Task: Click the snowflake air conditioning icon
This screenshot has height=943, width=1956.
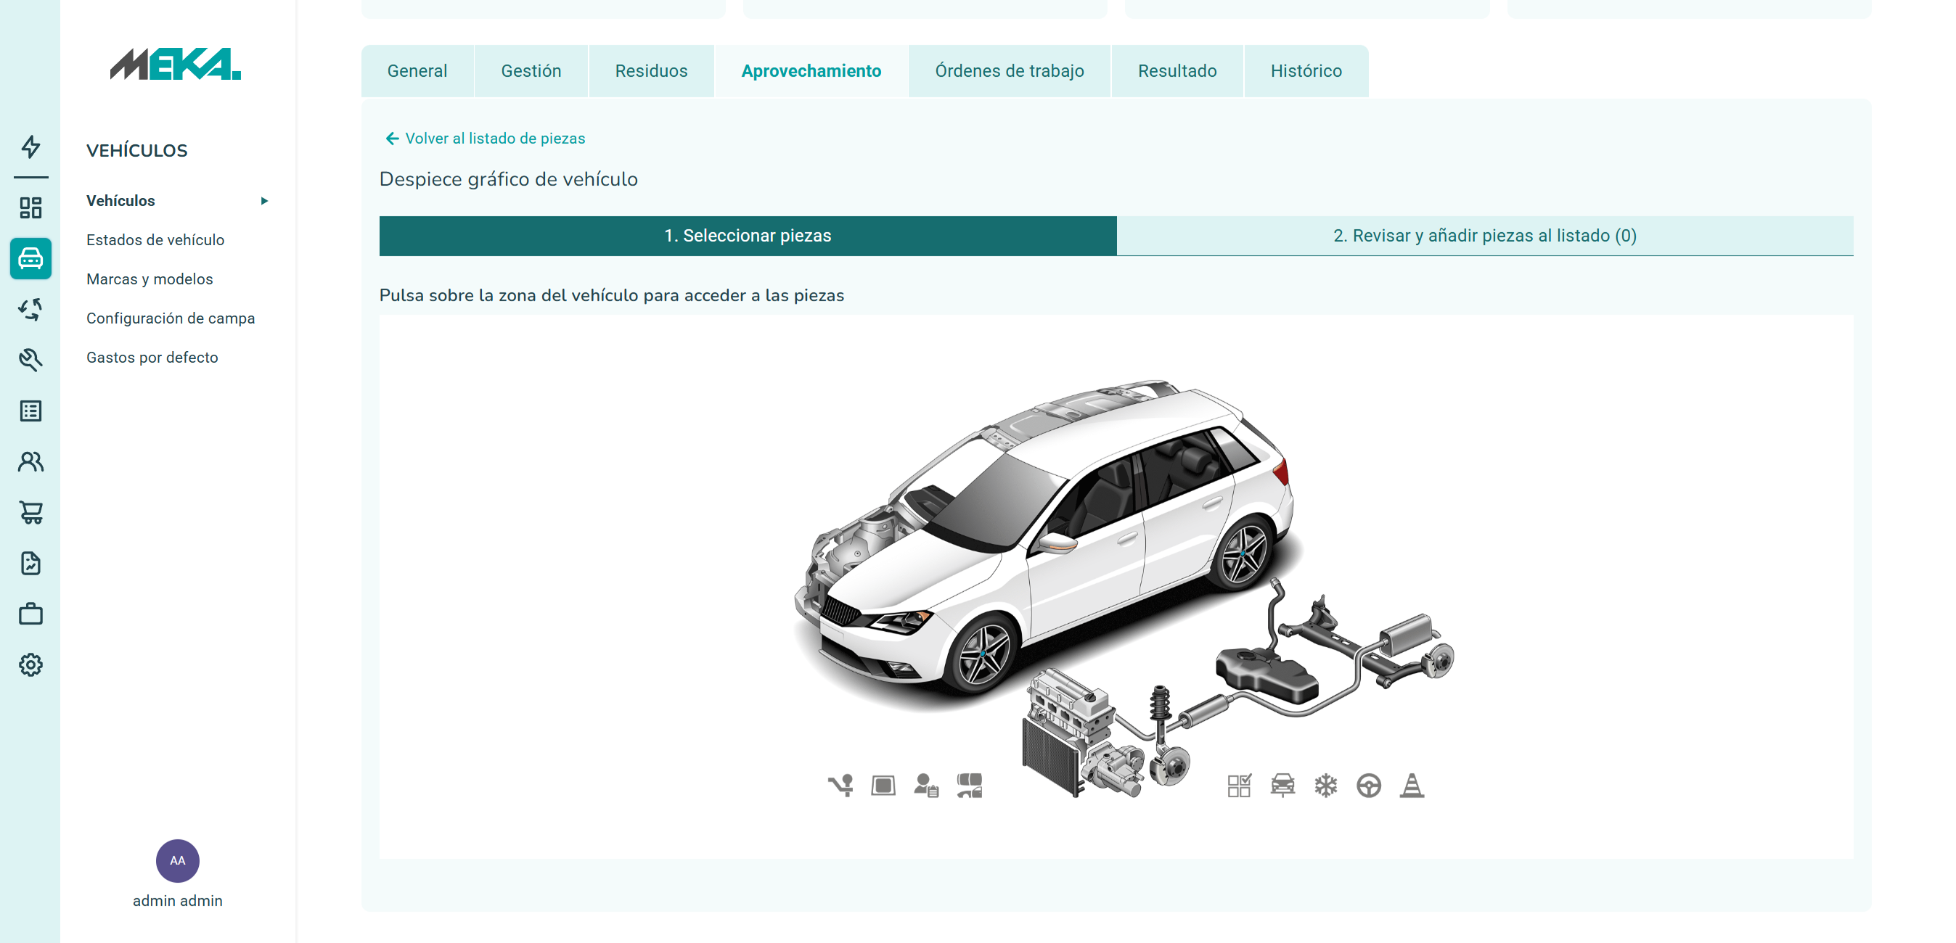Action: click(1326, 785)
